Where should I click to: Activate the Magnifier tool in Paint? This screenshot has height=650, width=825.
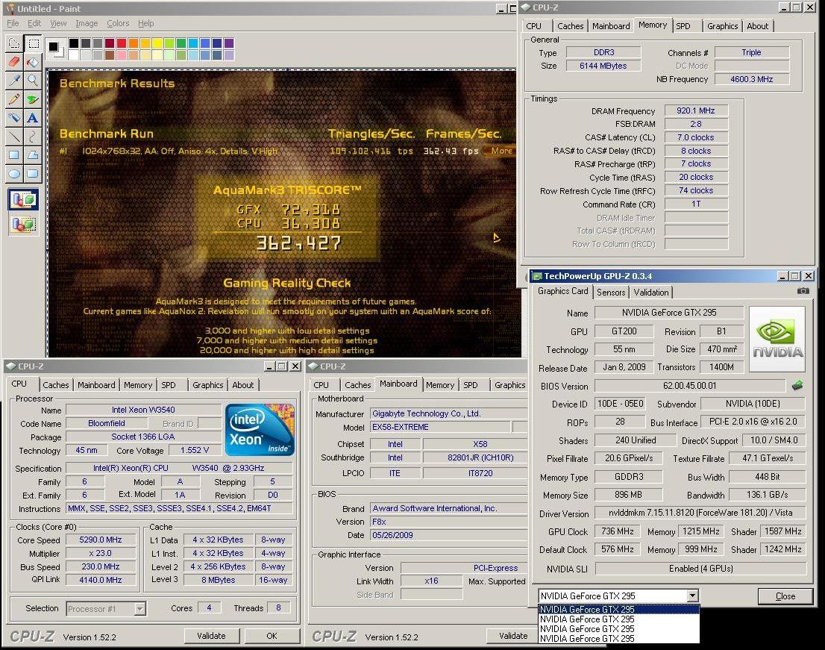click(33, 81)
